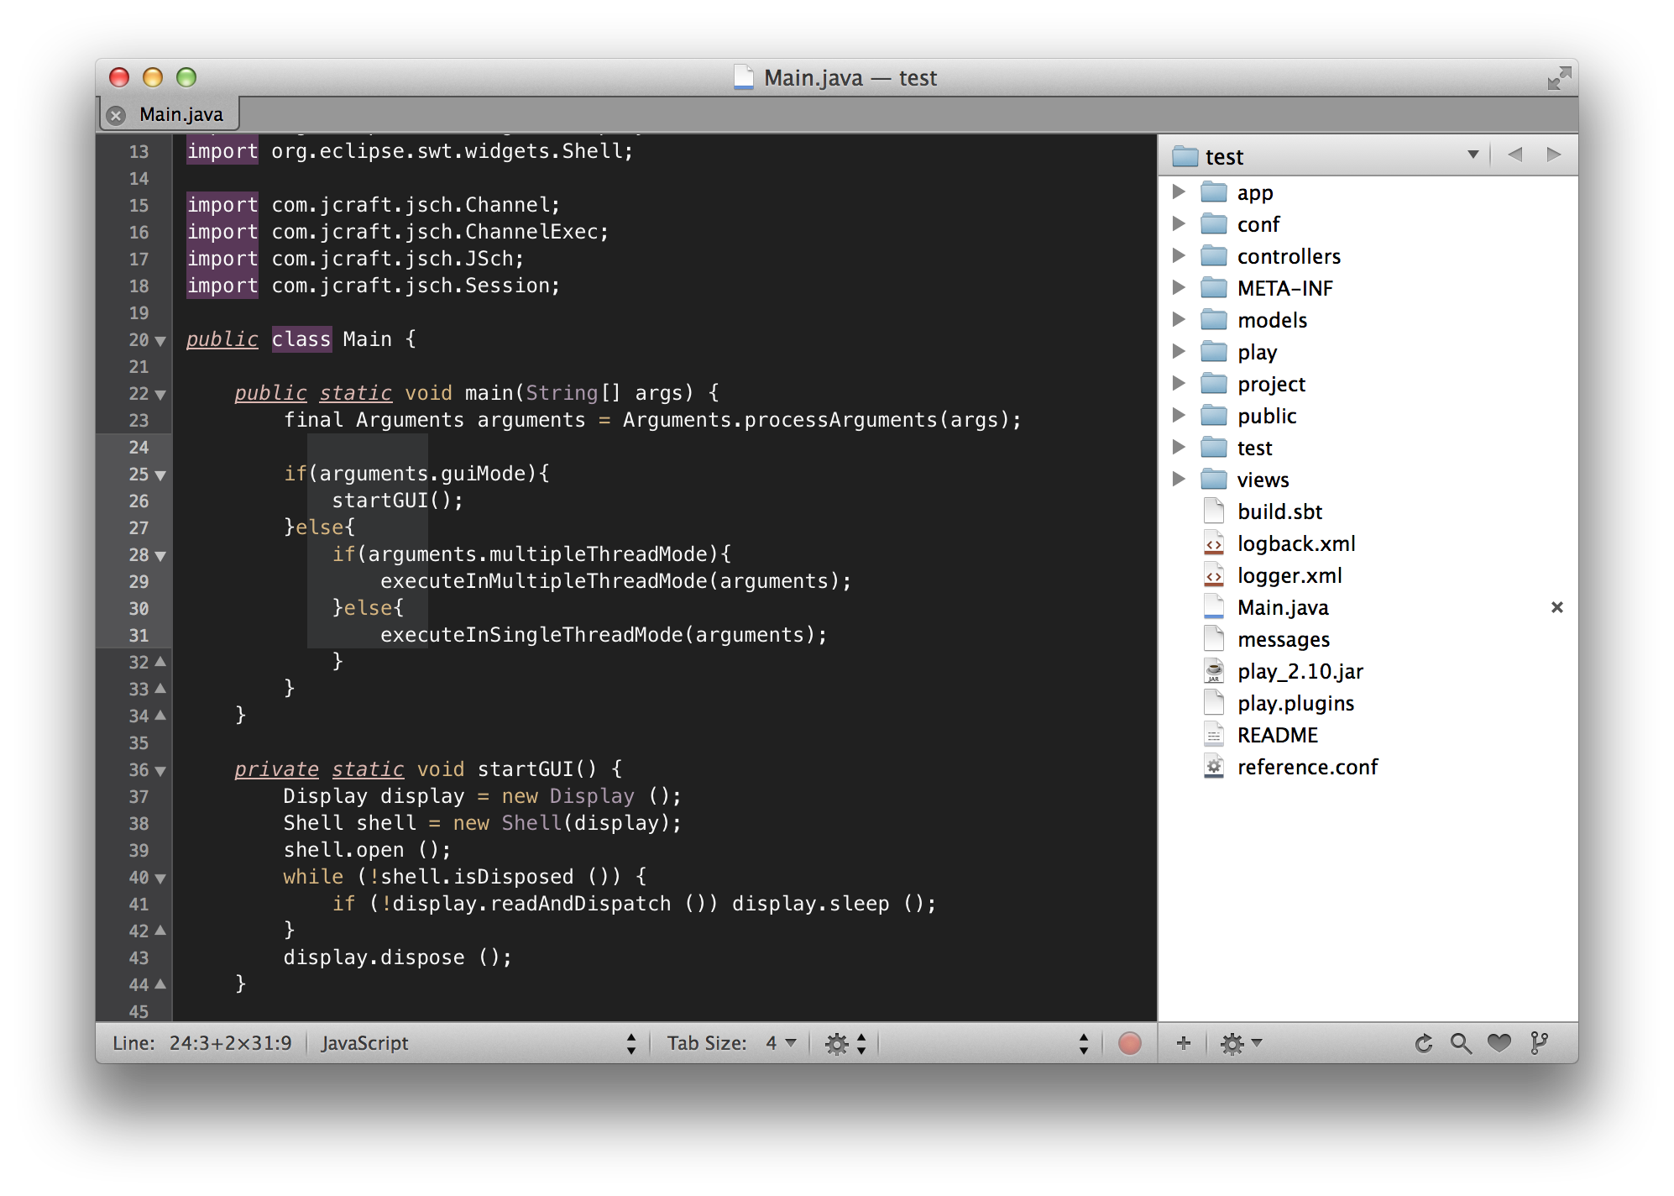Expand the controllers folder
1674x1196 pixels.
click(1179, 255)
